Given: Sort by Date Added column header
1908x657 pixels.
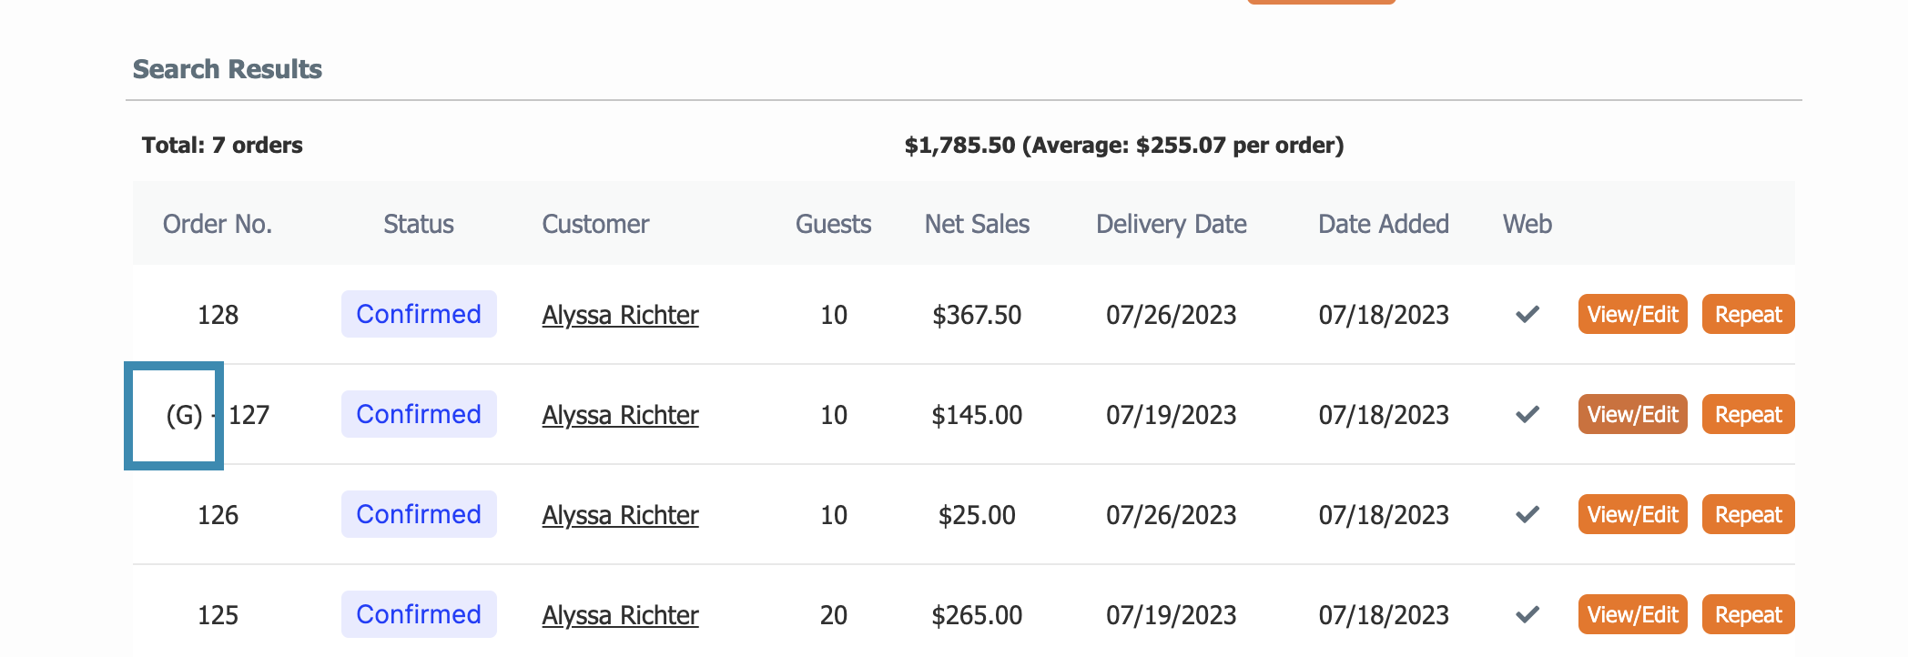Looking at the screenshot, I should click(1384, 224).
